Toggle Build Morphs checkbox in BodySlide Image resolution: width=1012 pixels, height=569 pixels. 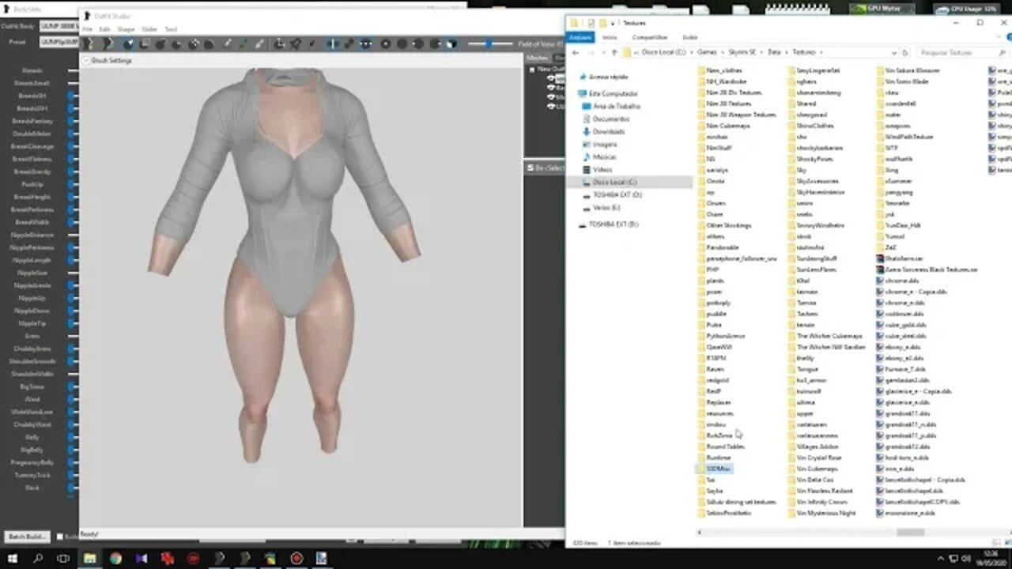(x=60, y=537)
